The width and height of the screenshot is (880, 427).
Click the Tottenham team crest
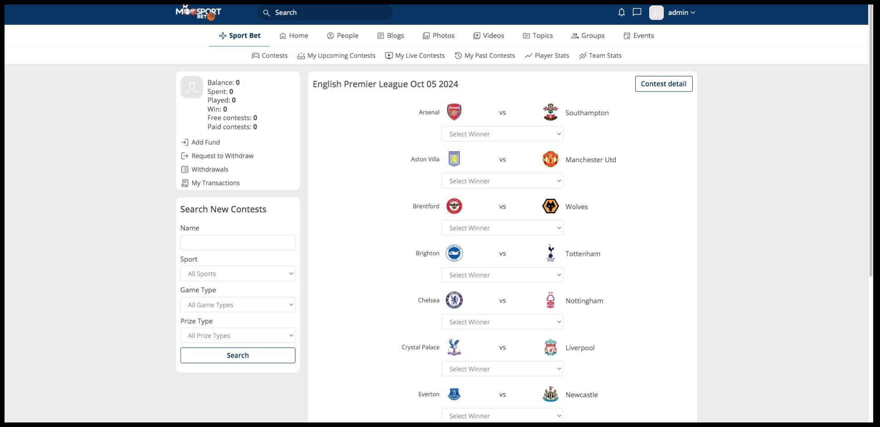pyautogui.click(x=550, y=254)
